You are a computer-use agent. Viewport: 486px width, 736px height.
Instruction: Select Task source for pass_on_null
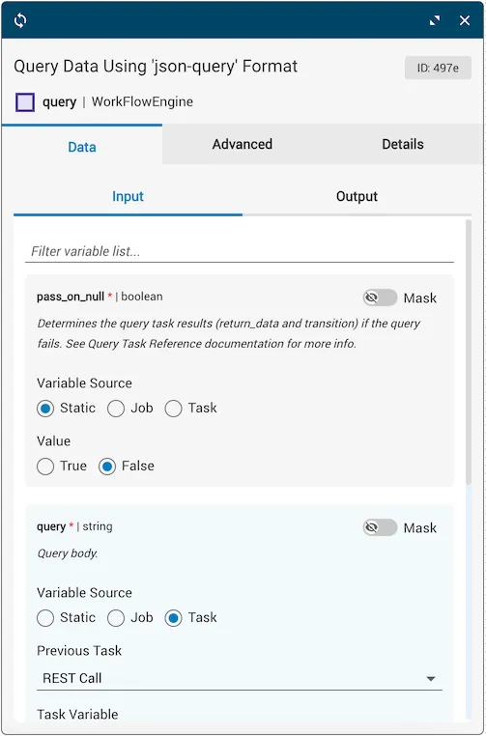(x=173, y=409)
